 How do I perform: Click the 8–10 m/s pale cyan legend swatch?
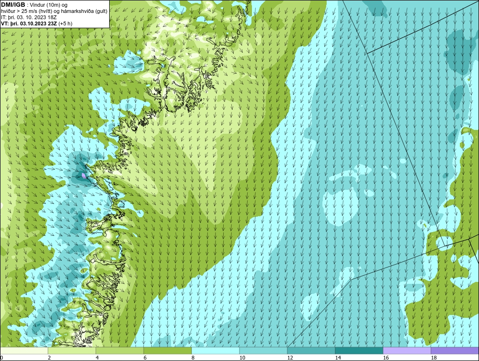216,350
